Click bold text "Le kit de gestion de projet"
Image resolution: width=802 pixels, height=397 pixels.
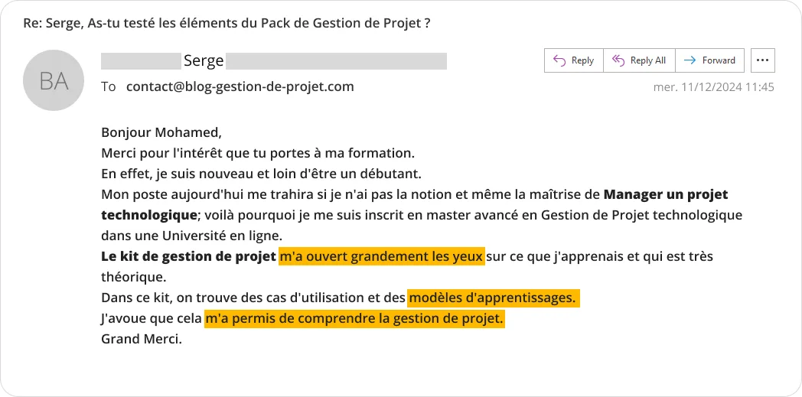tap(189, 256)
